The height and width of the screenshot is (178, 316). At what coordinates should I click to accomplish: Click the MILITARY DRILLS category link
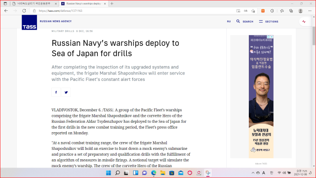click(63, 31)
